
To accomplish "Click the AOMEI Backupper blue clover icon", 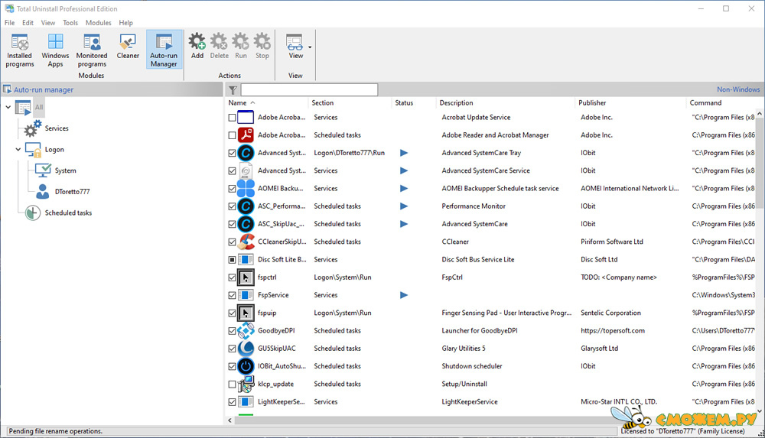I will tap(246, 188).
